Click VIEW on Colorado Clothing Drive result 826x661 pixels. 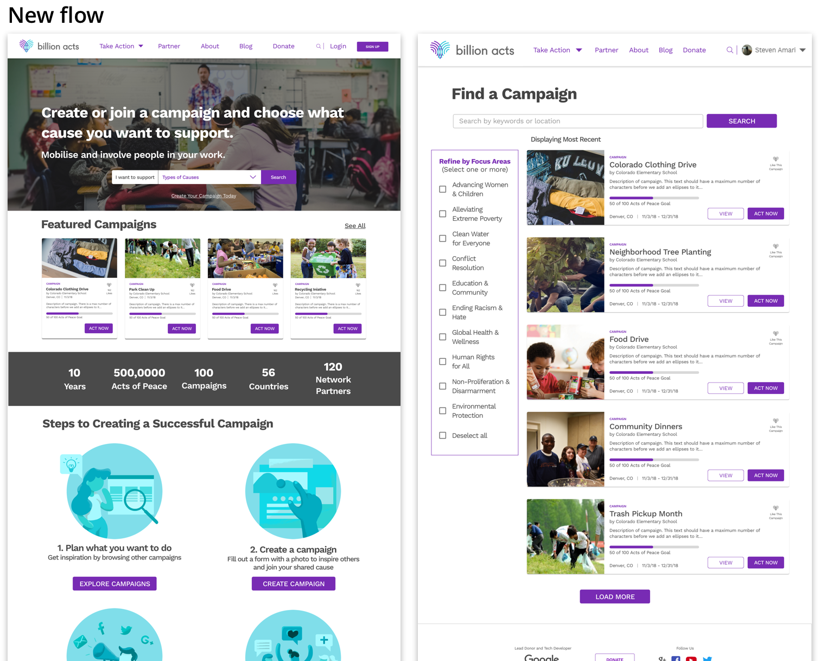click(x=726, y=214)
